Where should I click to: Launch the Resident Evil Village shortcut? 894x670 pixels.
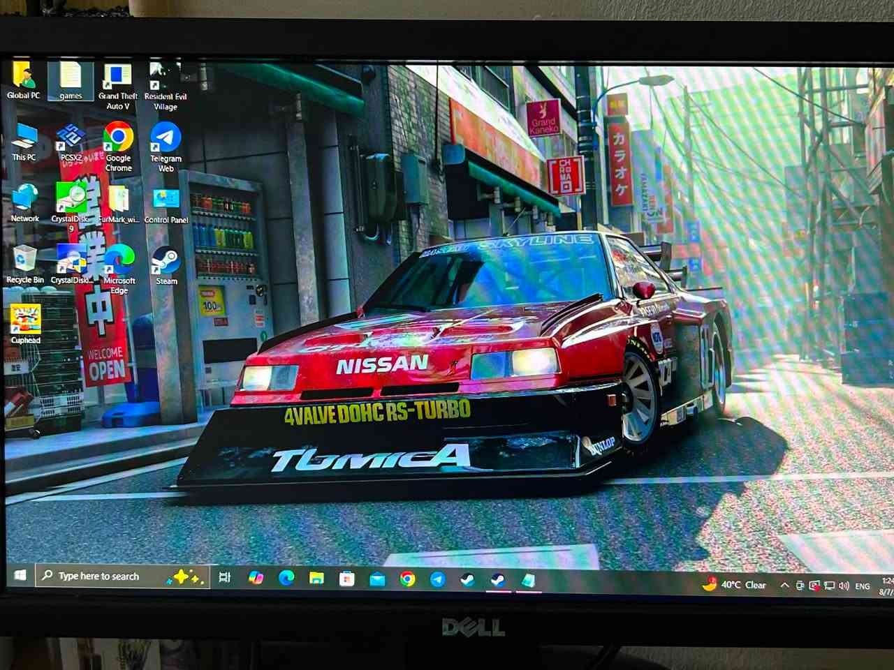point(165,87)
